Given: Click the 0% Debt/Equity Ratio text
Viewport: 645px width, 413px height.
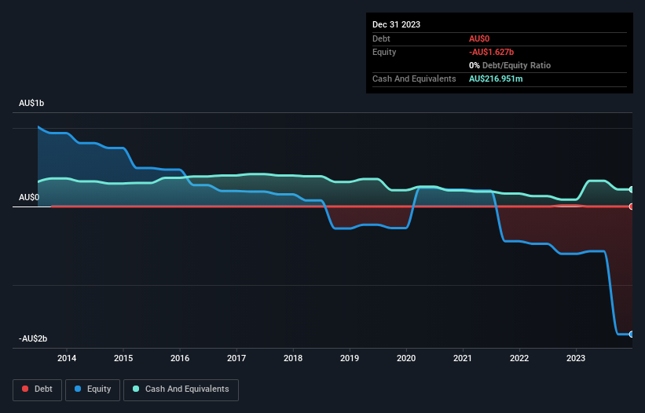Looking at the screenshot, I should coord(510,65).
